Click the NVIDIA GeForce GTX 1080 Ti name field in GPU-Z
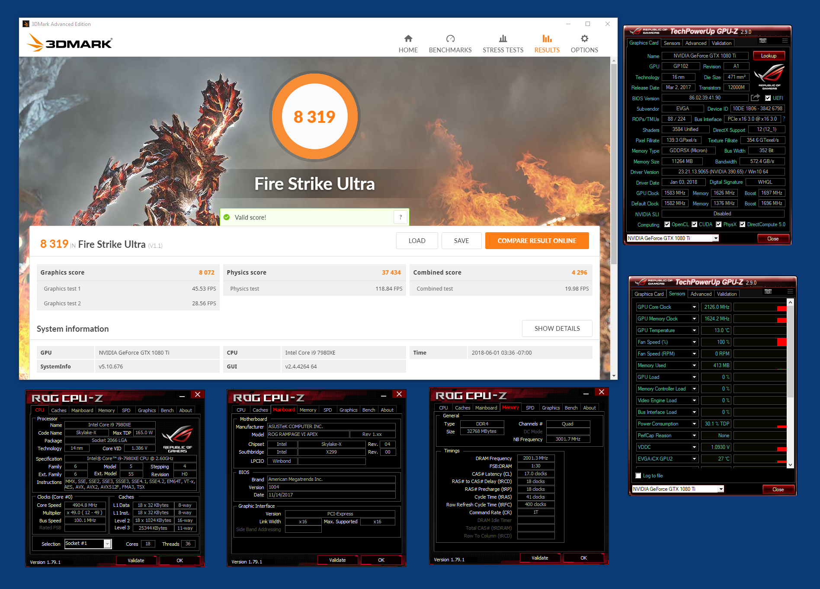This screenshot has width=820, height=589. click(x=705, y=56)
